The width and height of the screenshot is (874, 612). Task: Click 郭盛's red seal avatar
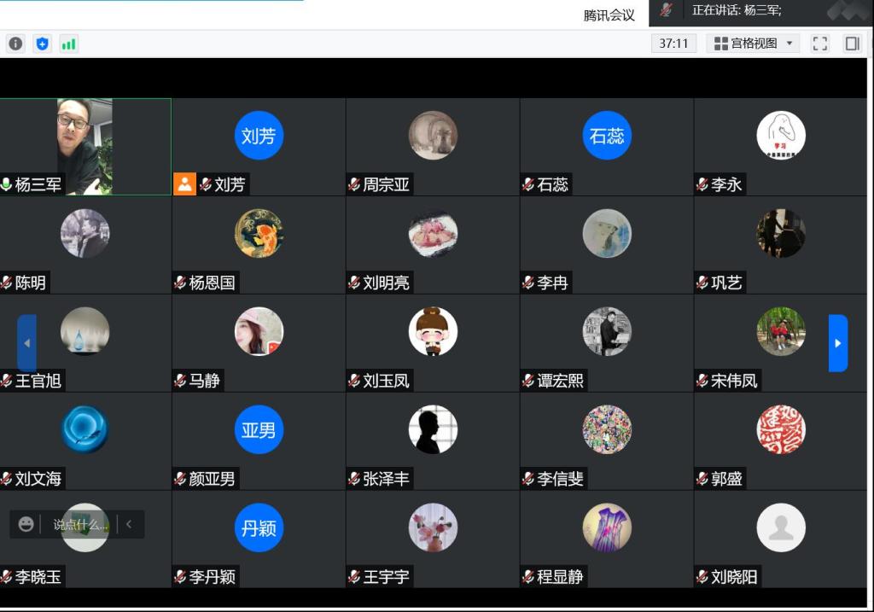pos(781,429)
